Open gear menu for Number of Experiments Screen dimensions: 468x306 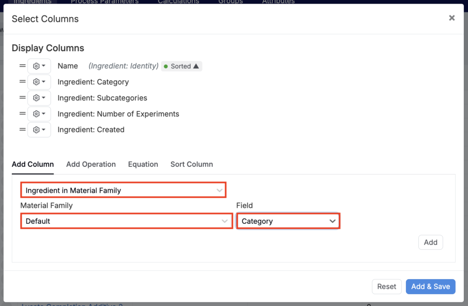[x=39, y=114]
